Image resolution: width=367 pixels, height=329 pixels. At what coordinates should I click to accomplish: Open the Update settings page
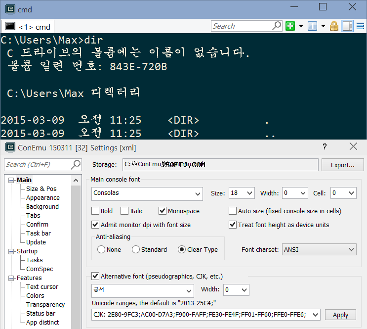pos(36,242)
